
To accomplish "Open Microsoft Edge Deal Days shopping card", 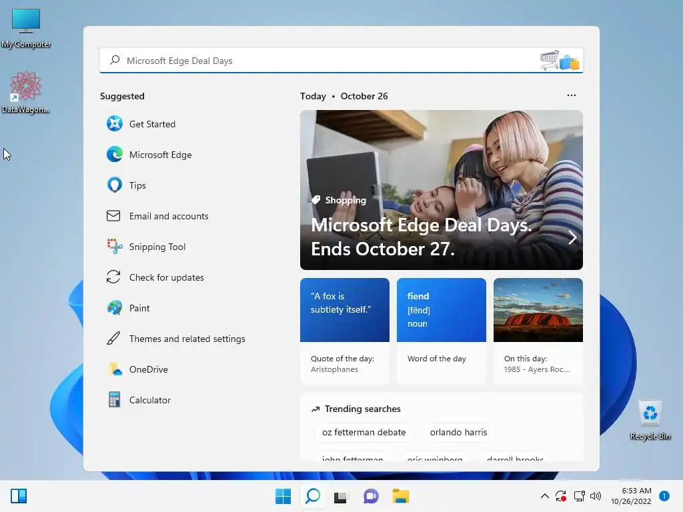I will coord(442,190).
